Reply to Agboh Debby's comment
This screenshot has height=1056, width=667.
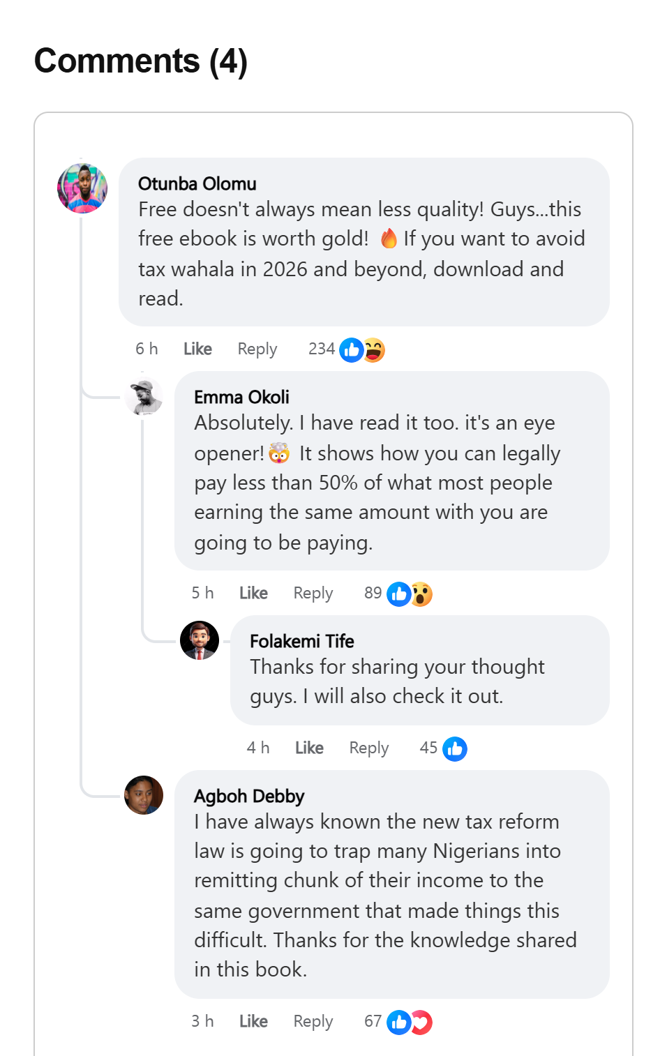pyautogui.click(x=313, y=1021)
